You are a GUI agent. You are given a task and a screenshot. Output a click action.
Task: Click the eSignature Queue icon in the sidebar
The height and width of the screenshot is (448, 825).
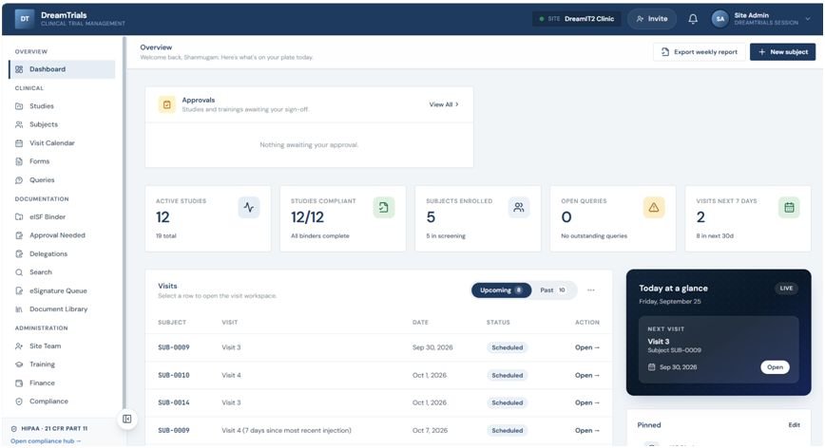19,290
